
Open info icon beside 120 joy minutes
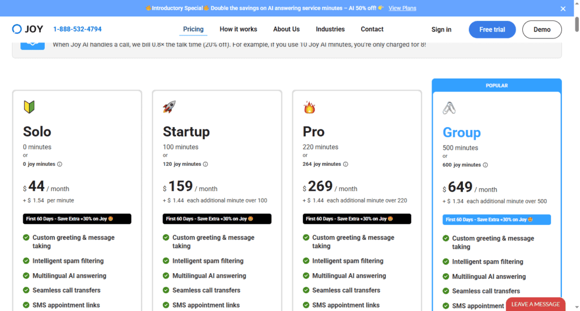click(x=205, y=165)
